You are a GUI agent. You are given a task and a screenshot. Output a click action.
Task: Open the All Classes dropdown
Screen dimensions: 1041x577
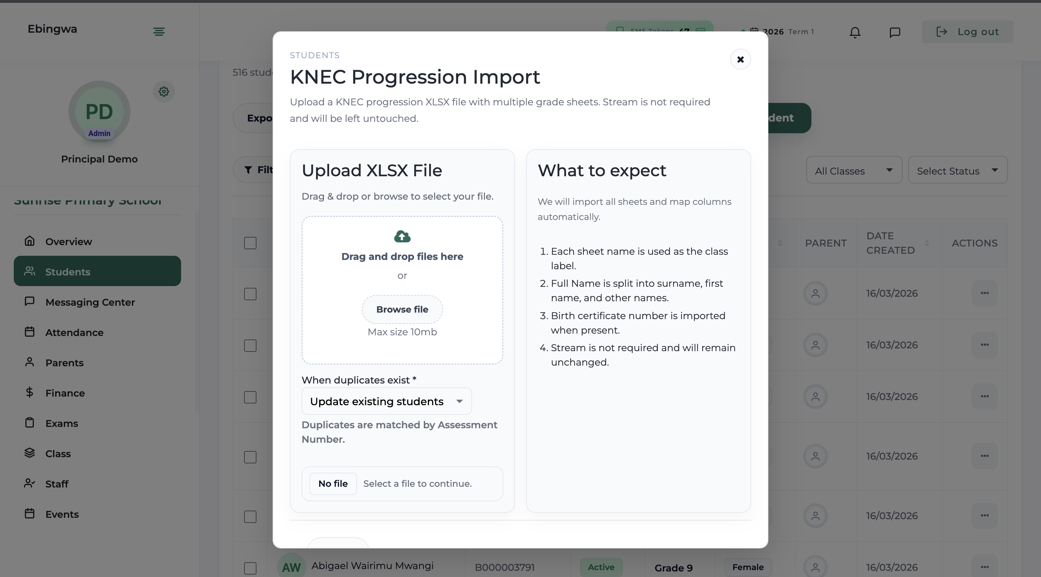pyautogui.click(x=854, y=170)
